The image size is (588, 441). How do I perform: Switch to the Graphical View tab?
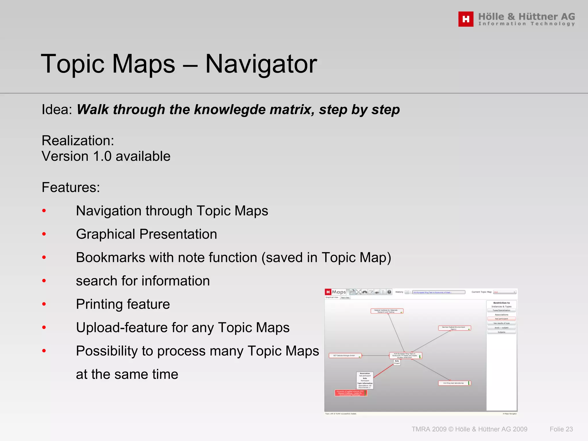coord(332,297)
